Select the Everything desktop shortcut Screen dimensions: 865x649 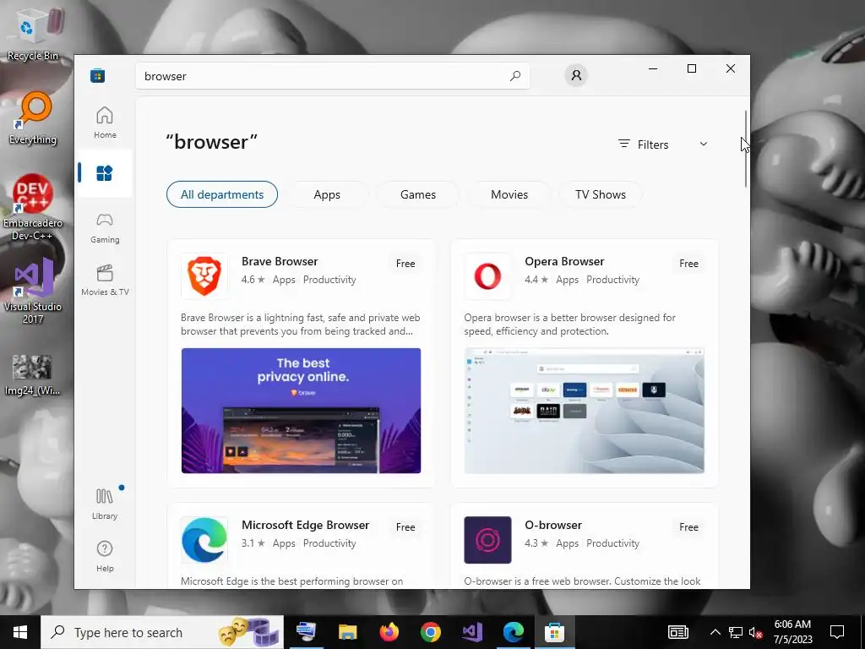click(x=33, y=118)
